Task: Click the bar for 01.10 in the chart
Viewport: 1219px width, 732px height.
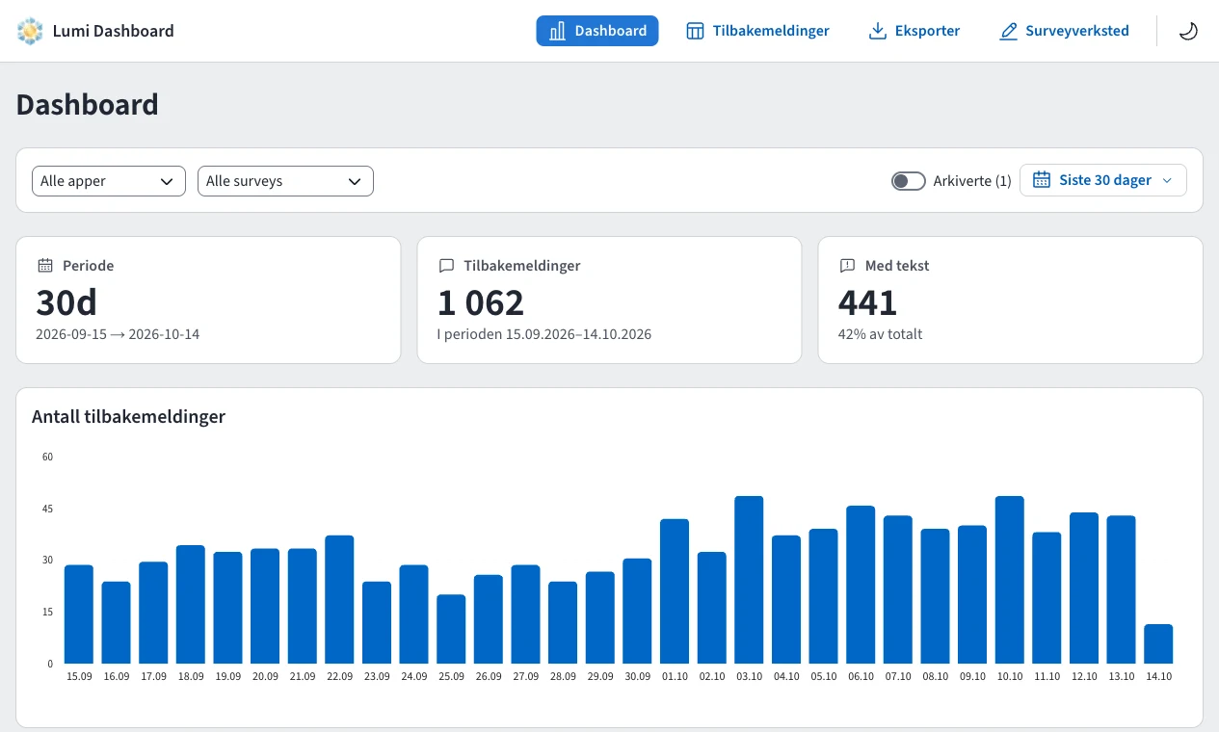Action: click(675, 591)
